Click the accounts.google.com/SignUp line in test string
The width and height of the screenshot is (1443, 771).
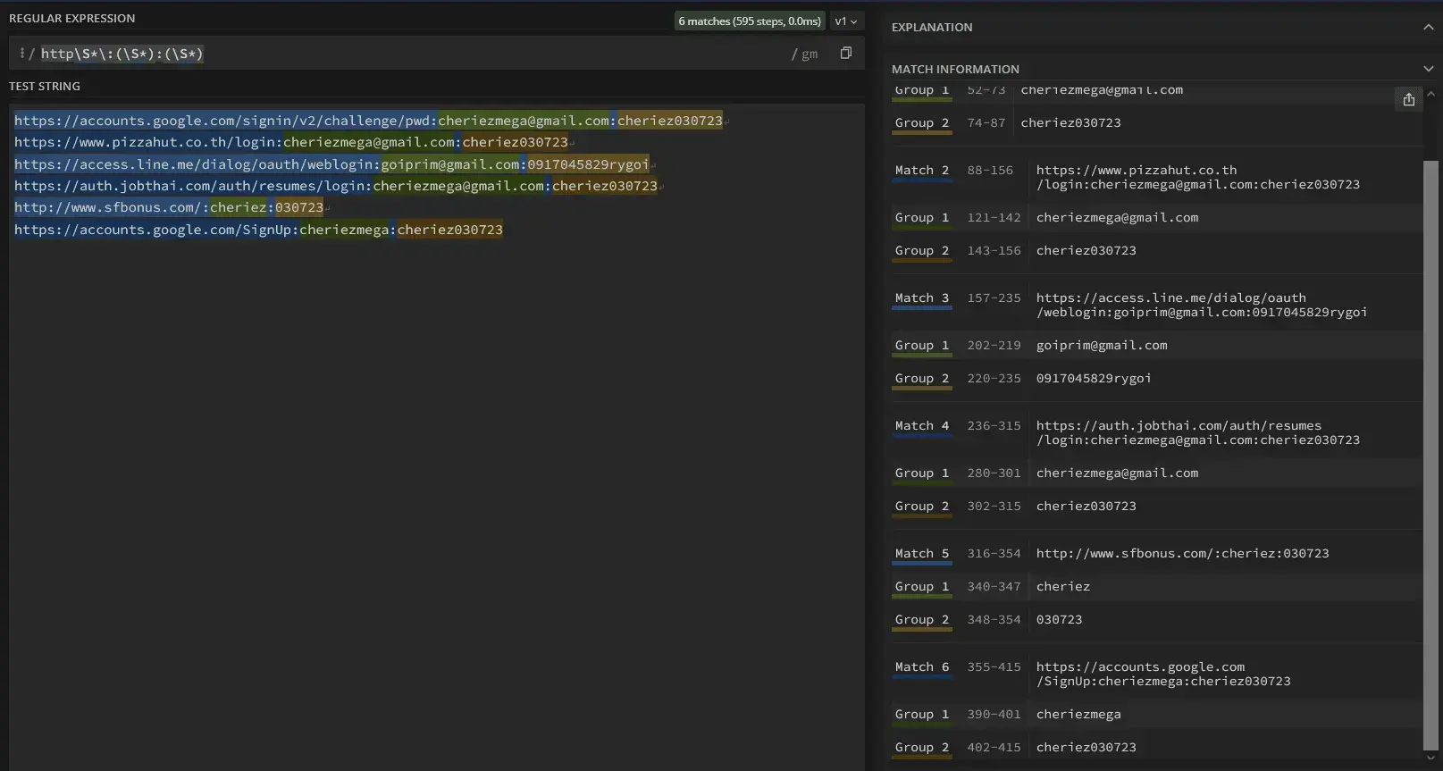pos(258,230)
